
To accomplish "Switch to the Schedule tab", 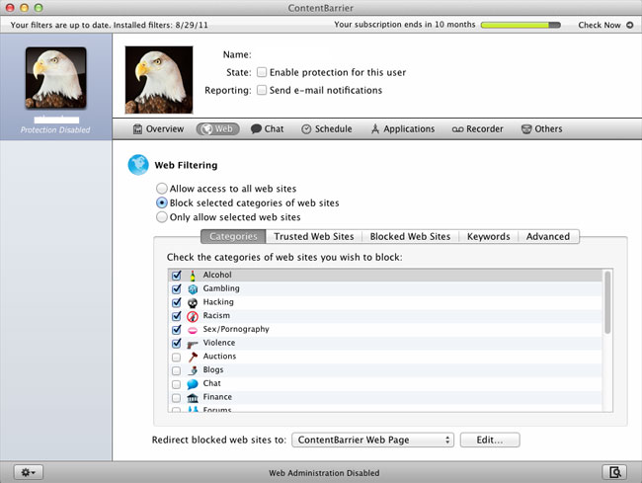I will click(326, 129).
